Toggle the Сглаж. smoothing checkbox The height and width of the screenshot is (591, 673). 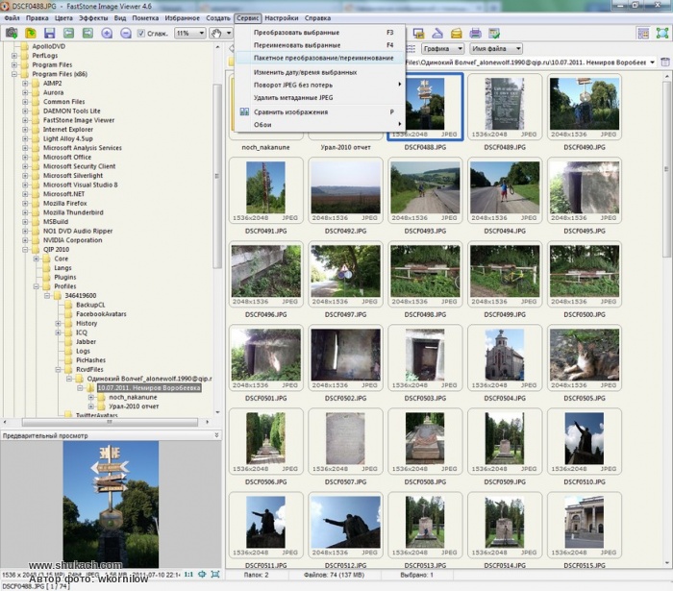point(140,33)
